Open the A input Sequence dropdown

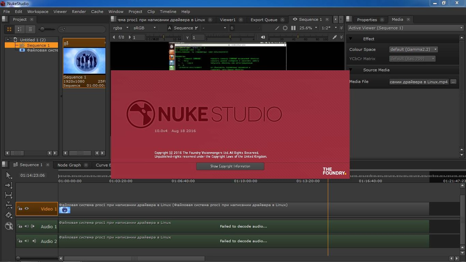(x=186, y=28)
